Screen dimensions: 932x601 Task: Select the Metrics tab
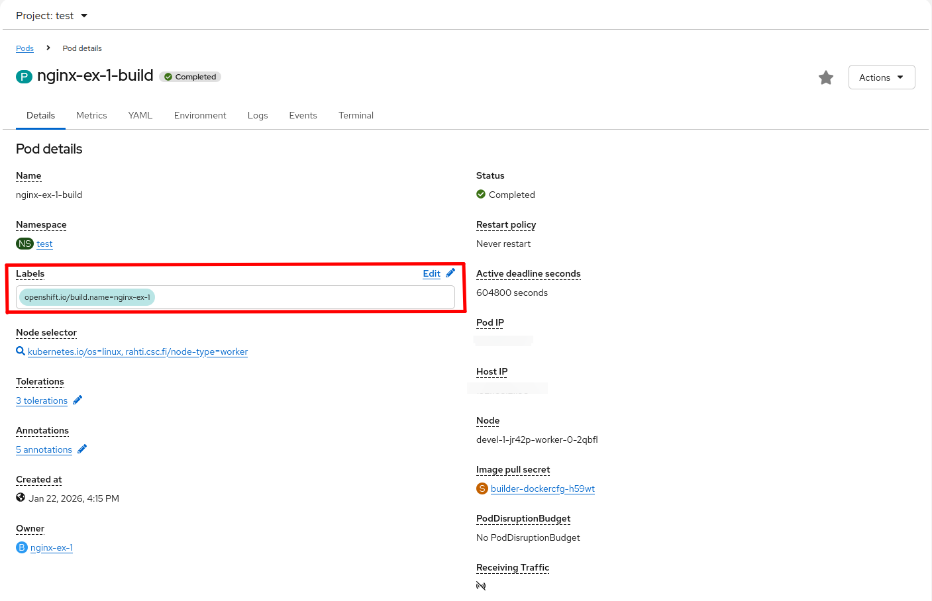click(x=91, y=115)
